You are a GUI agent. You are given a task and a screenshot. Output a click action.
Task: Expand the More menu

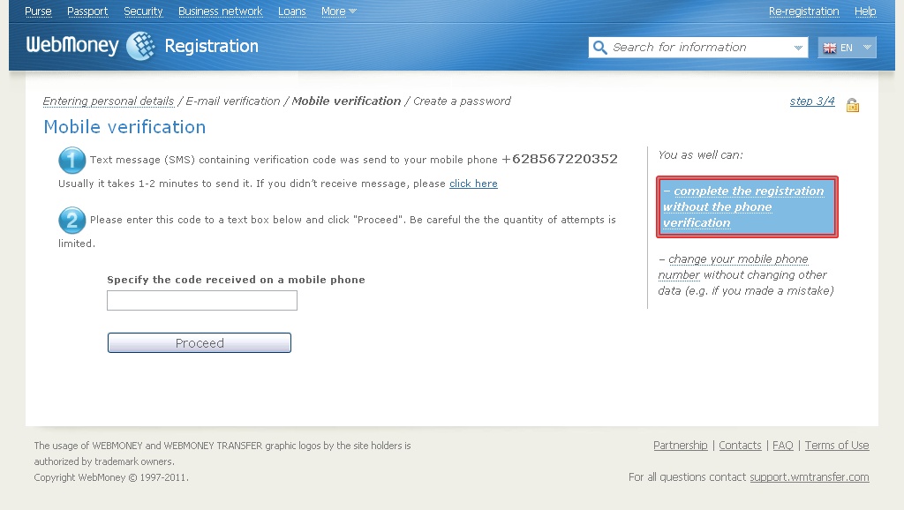tap(339, 11)
